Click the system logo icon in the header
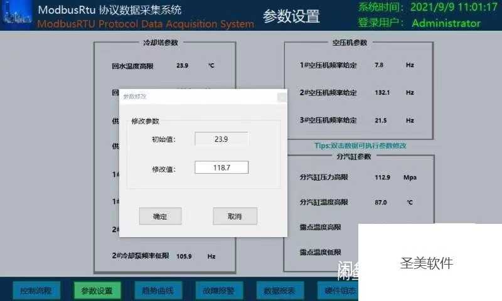Viewport: 502px width, 301px height. [x=16, y=13]
